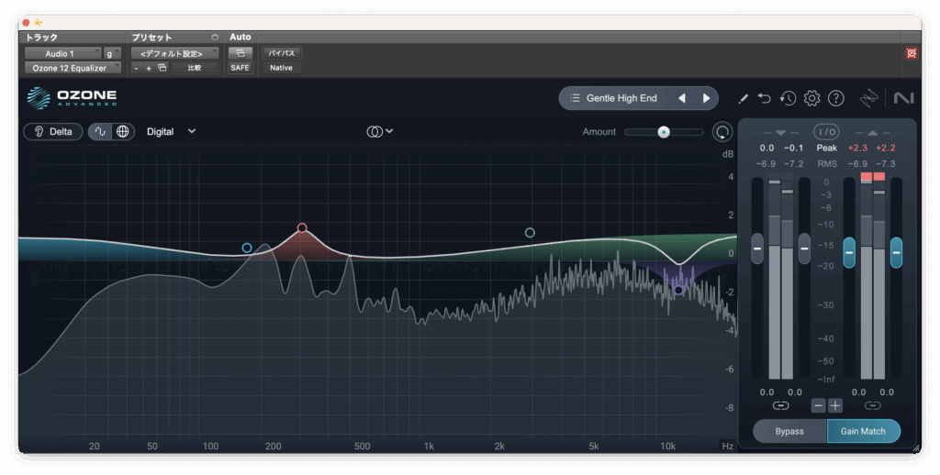Viewport: 940px width, 475px height.
Task: Open the help question mark icon
Action: (x=835, y=98)
